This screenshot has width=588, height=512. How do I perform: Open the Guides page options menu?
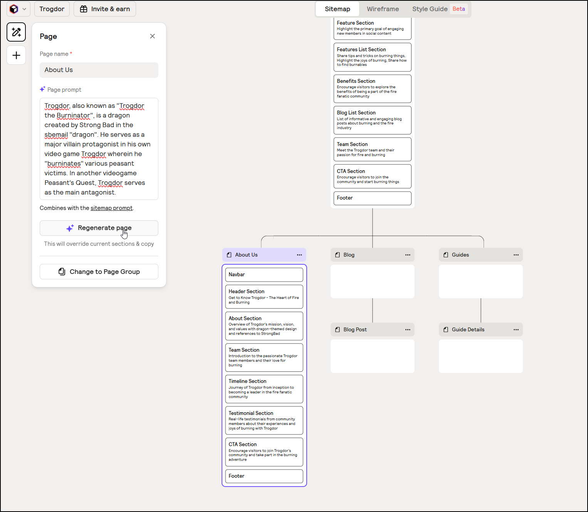pos(516,255)
